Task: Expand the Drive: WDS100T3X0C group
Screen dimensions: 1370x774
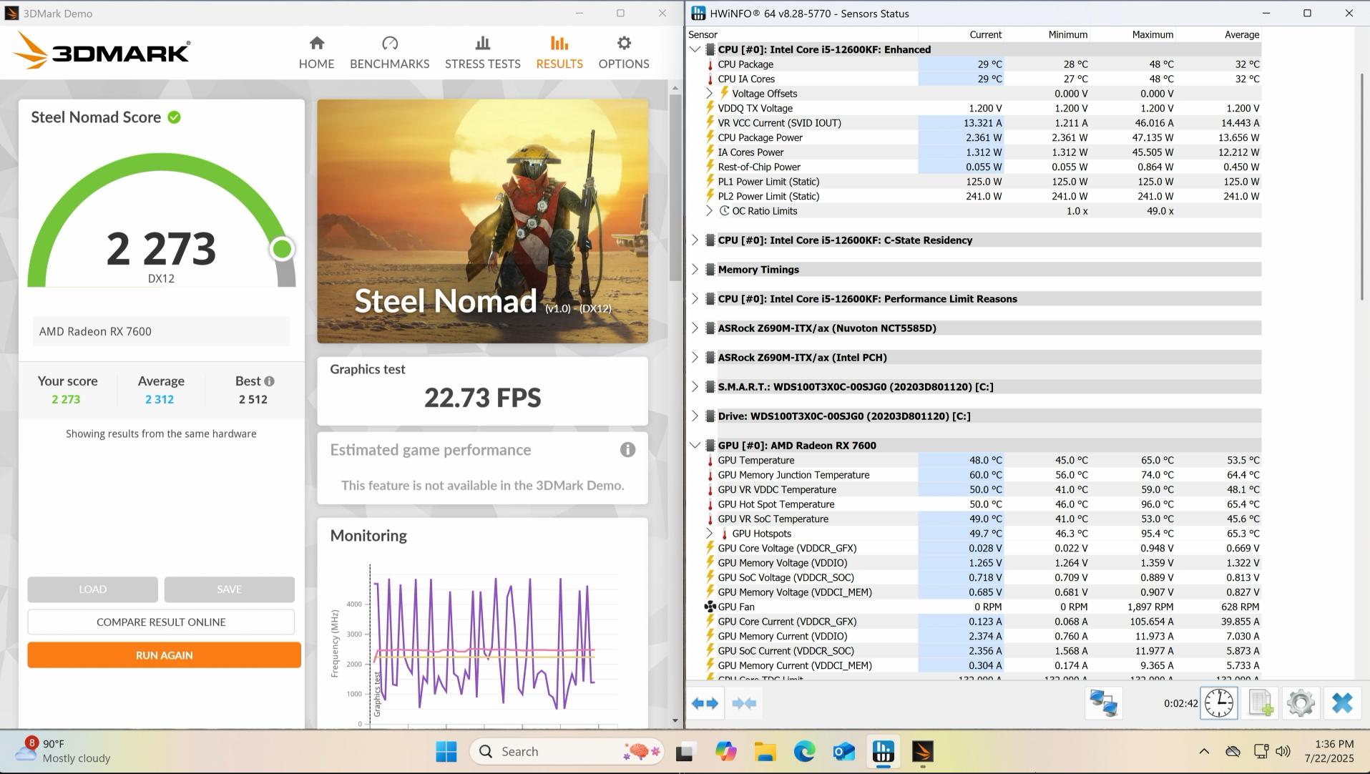Action: [695, 416]
